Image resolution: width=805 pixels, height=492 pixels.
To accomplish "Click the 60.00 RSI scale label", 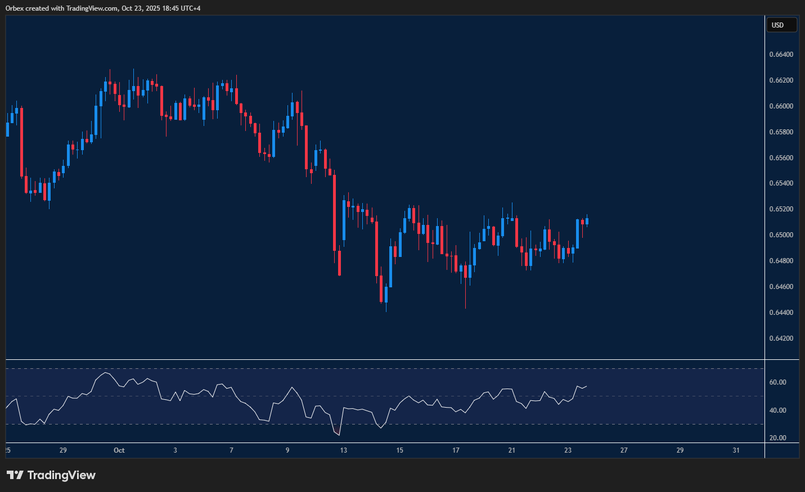I will coord(777,382).
